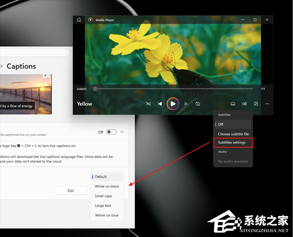Screen dimensions: 293x237
Task: Open the more options ellipsis
Action: tap(267, 104)
